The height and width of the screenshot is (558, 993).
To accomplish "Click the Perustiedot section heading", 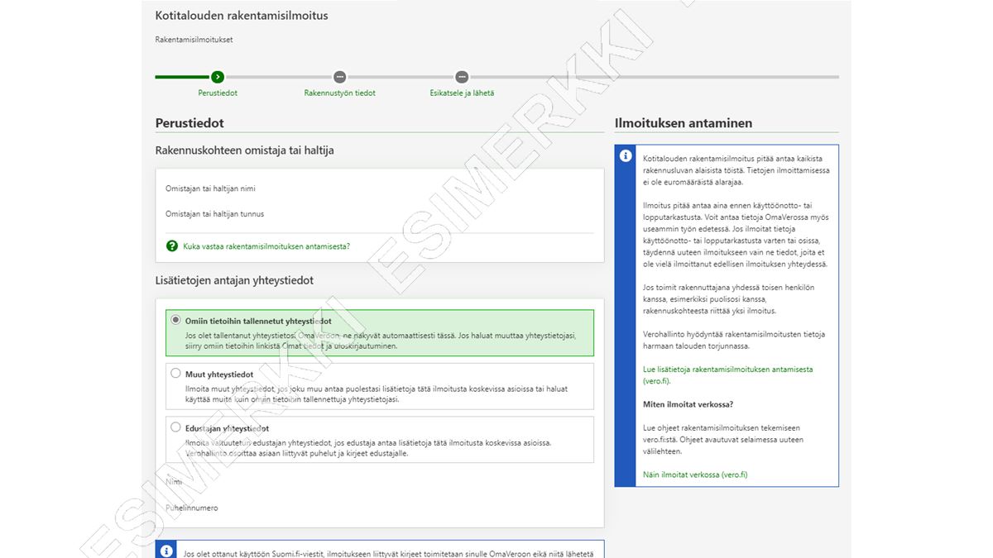I will pyautogui.click(x=189, y=123).
